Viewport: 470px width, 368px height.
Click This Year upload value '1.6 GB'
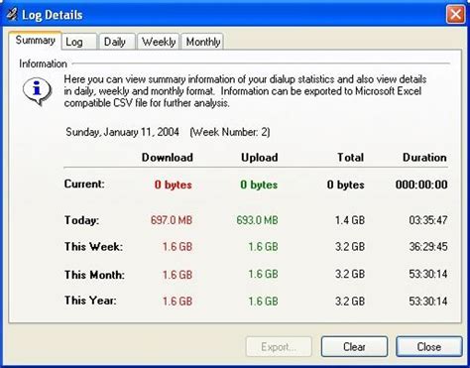(x=263, y=302)
